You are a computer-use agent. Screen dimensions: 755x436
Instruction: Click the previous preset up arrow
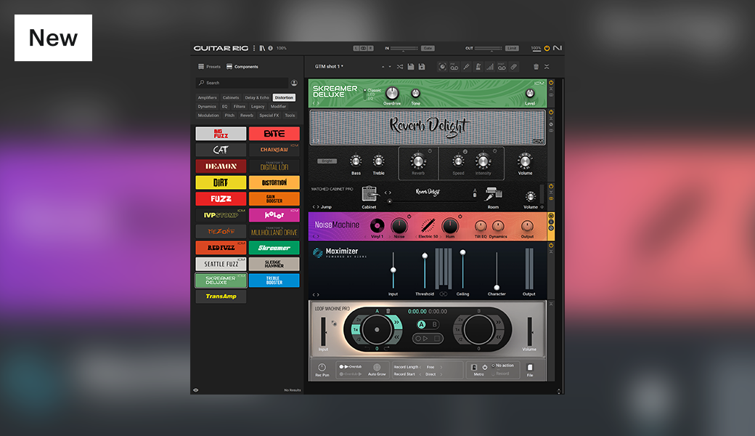click(x=383, y=67)
